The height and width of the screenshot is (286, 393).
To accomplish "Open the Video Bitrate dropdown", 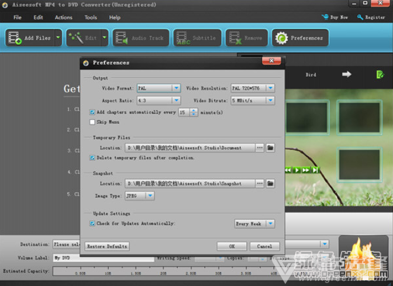I will (x=253, y=101).
